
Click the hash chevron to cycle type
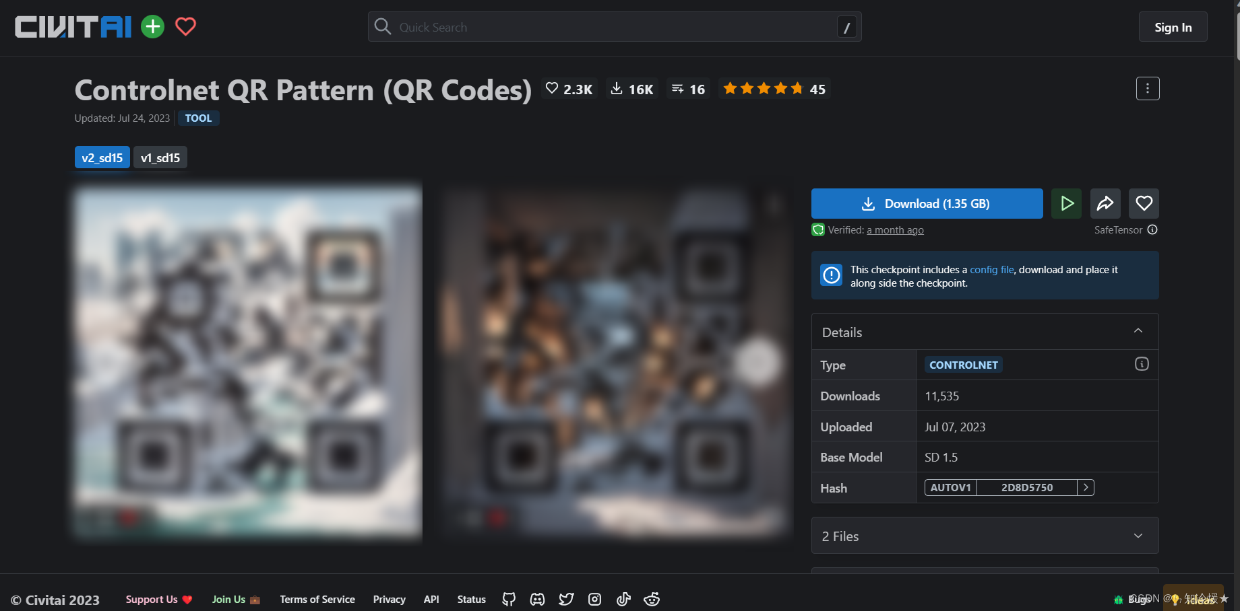click(1086, 488)
